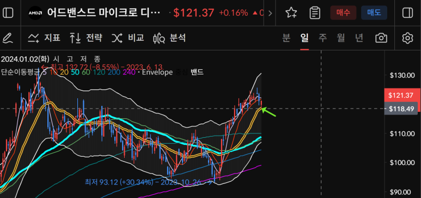Toggle the 10-period moving average
The width and height of the screenshot is (421, 198).
(x=53, y=72)
